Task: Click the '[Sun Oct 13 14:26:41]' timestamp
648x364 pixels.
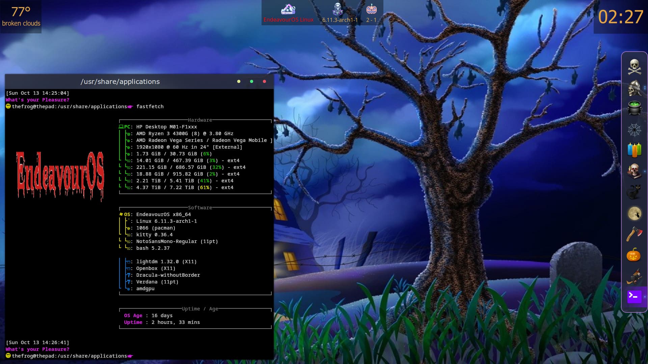Action: coord(37,342)
